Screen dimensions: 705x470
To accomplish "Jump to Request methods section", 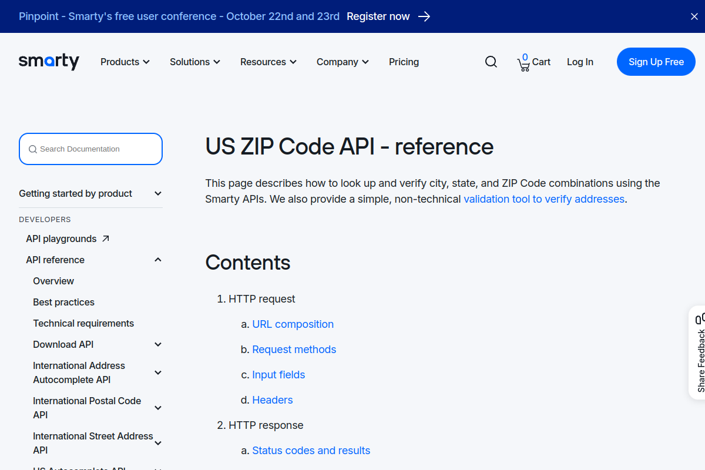I will (x=294, y=350).
